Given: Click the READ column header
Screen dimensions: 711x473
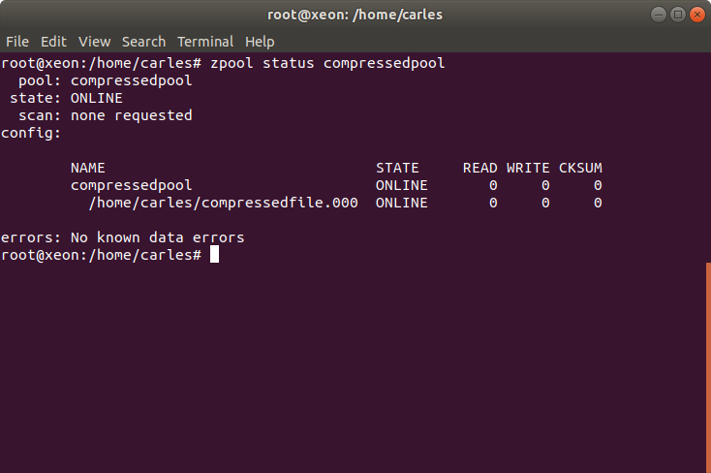Looking at the screenshot, I should tap(480, 168).
